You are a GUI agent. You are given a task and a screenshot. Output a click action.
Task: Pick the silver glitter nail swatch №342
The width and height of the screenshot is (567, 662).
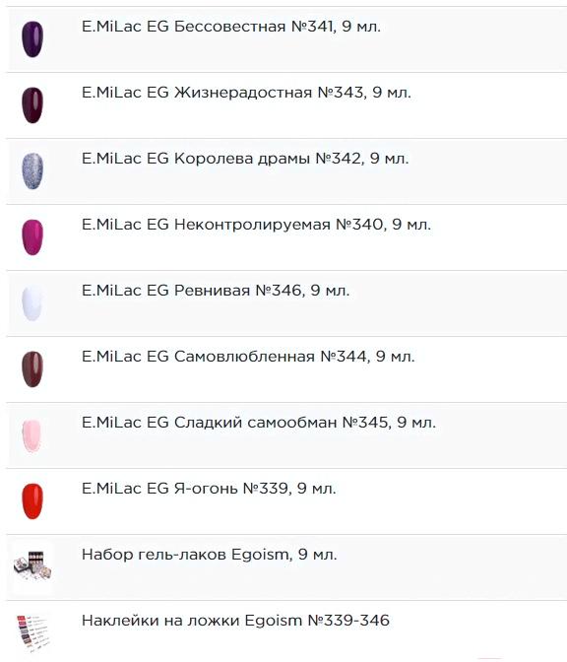pyautogui.click(x=32, y=171)
